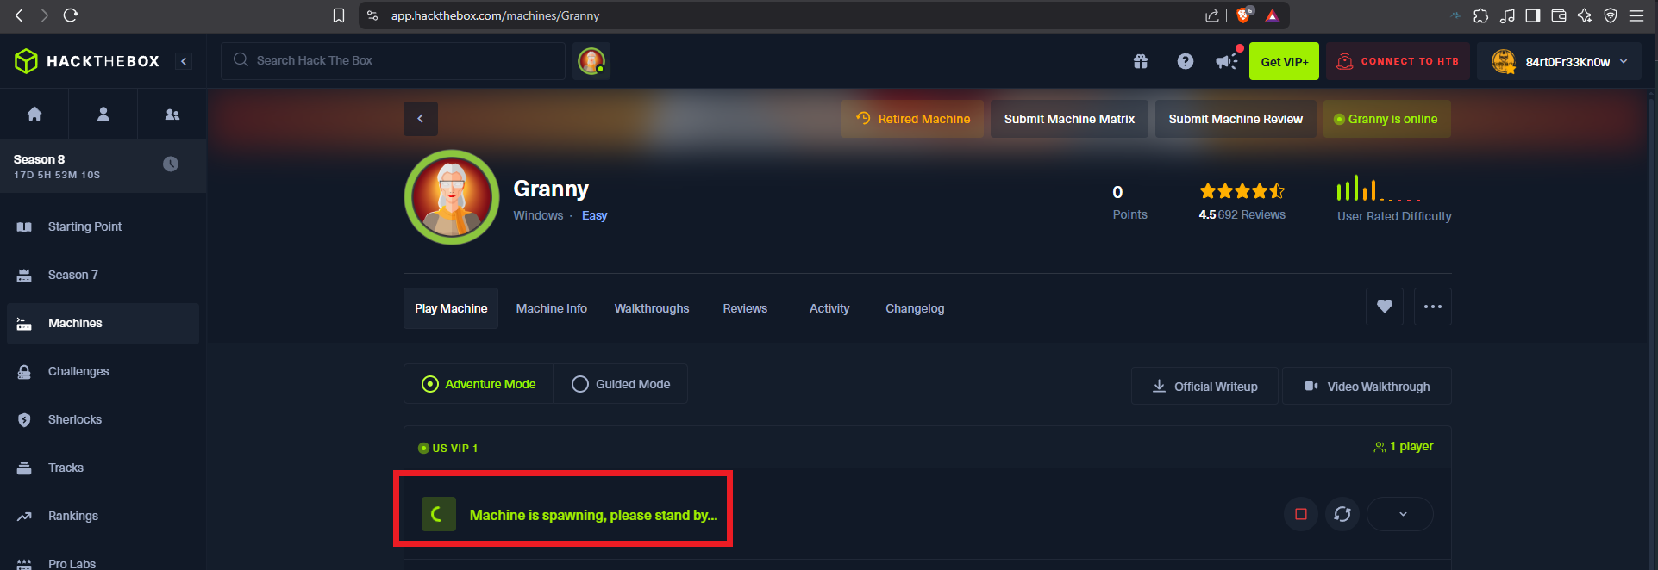The height and width of the screenshot is (570, 1658).
Task: Open the Video Walkthrough
Action: tap(1367, 387)
